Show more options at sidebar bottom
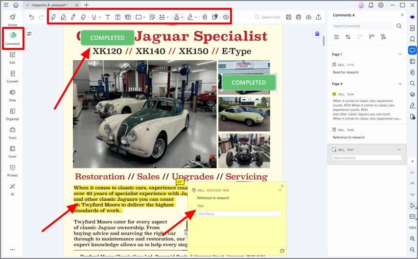Image resolution: width=418 pixels, height=259 pixels. (x=13, y=250)
